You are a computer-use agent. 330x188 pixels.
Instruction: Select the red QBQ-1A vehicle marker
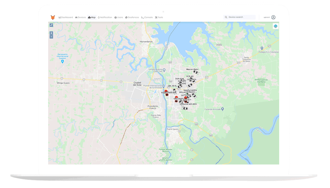[176, 99]
